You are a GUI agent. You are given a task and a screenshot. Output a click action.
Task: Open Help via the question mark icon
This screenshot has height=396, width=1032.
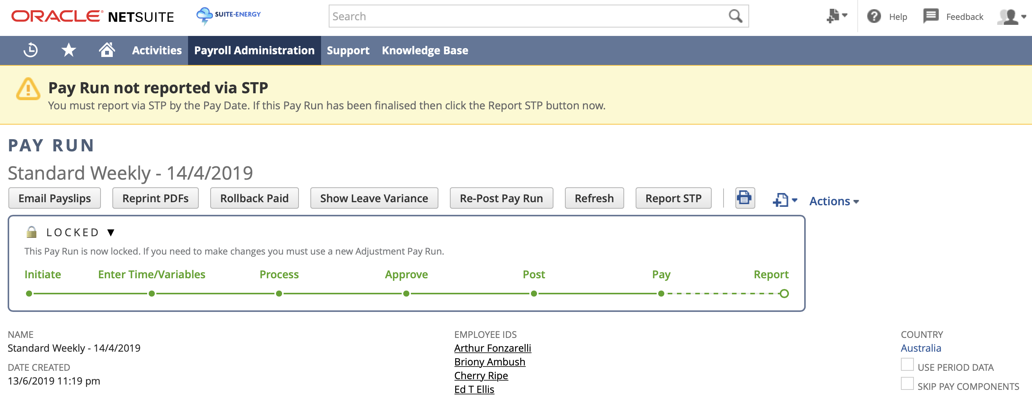[875, 16]
